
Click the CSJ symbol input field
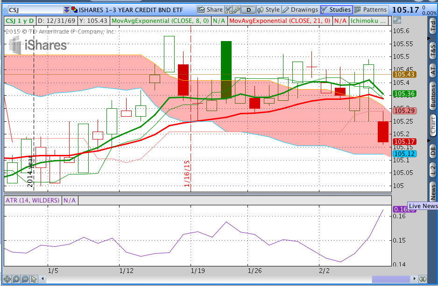pos(35,10)
